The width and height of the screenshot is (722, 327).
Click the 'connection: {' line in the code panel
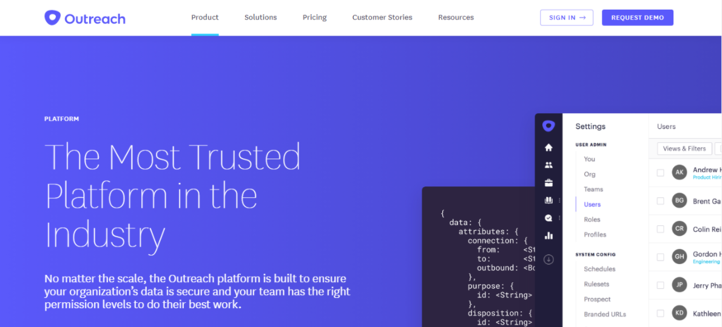click(x=498, y=240)
